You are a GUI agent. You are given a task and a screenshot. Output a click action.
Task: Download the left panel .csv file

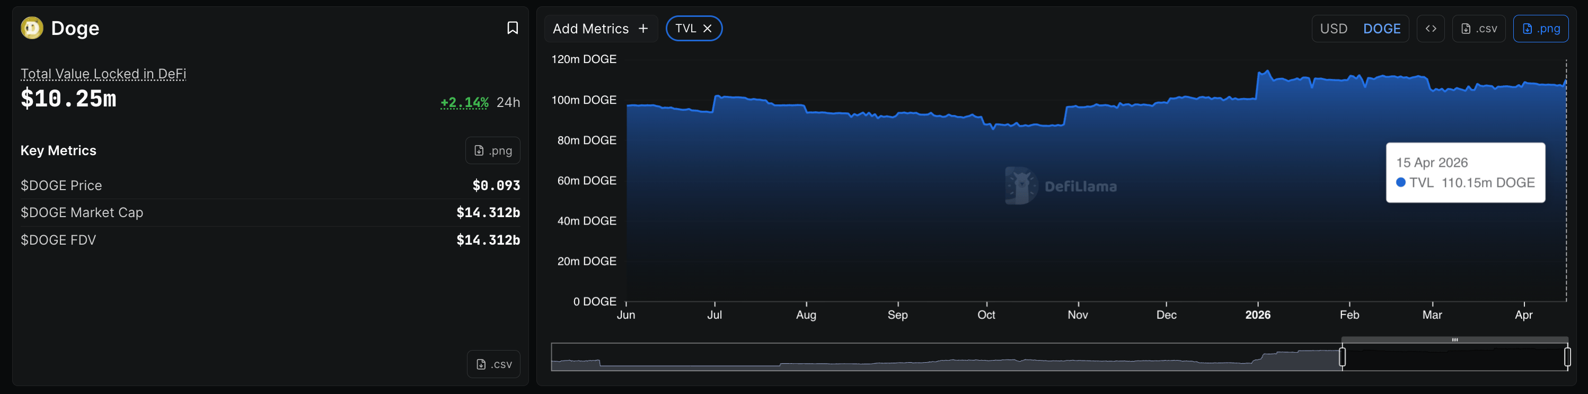coord(493,364)
